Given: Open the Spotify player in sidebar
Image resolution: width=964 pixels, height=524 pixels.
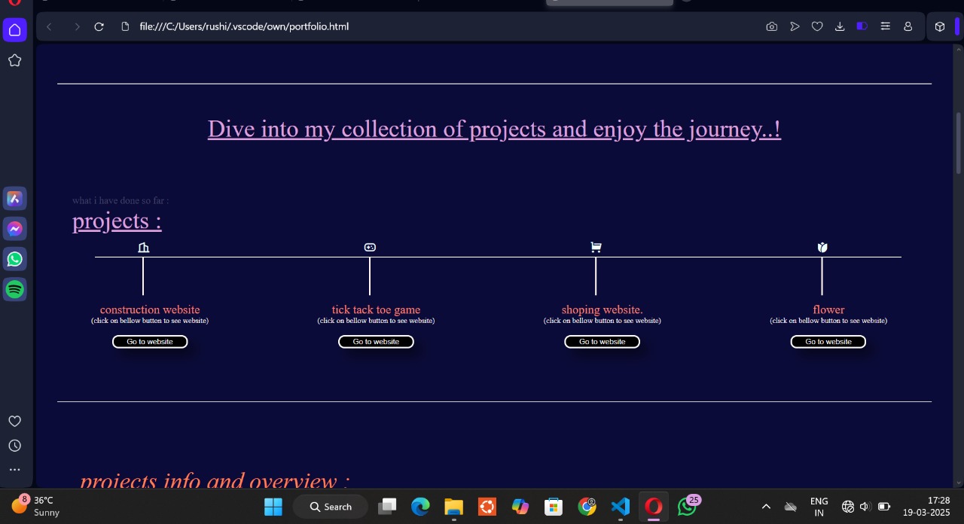Looking at the screenshot, I should 14,289.
